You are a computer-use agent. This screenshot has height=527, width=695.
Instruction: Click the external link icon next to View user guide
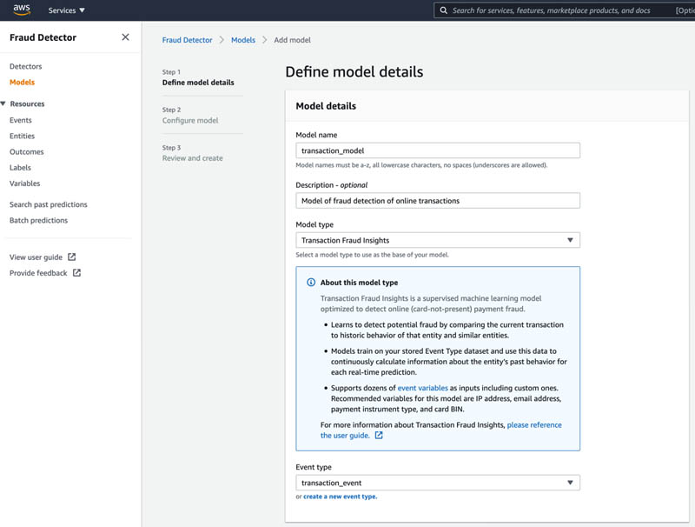click(72, 257)
